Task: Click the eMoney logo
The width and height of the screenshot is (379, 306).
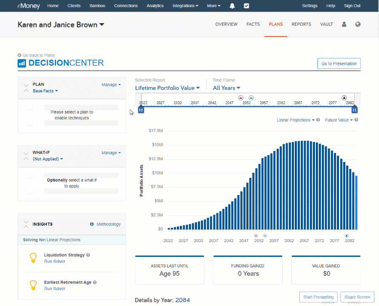Action: click(29, 6)
